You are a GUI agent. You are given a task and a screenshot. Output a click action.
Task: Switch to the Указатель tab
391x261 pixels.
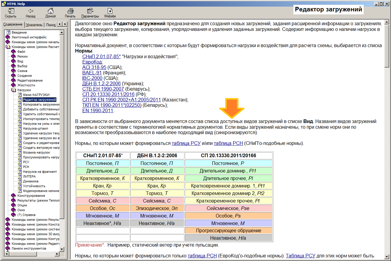click(x=34, y=25)
